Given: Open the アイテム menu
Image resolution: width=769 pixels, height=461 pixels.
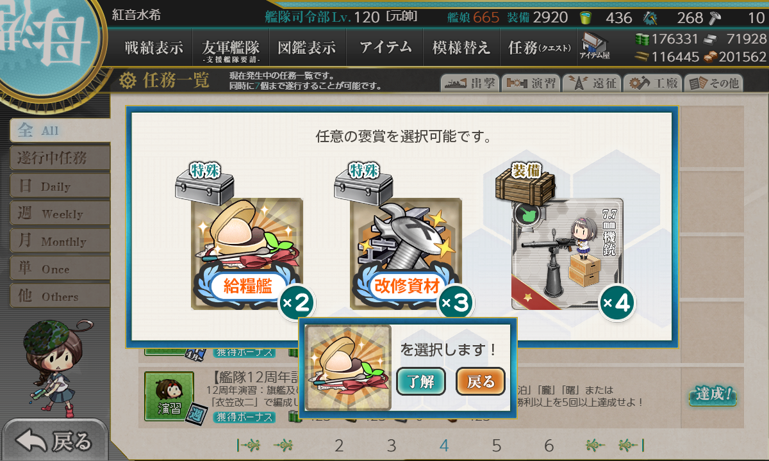Looking at the screenshot, I should pyautogui.click(x=384, y=47).
